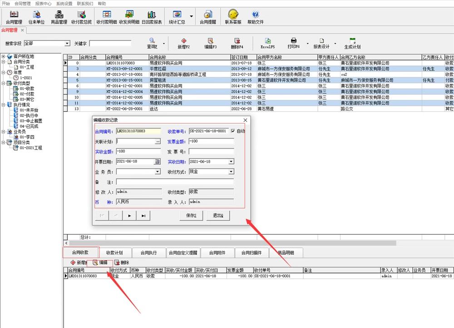The width and height of the screenshot is (454, 328).
Task: Switch to 合同扫描件 tab
Action: click(252, 253)
